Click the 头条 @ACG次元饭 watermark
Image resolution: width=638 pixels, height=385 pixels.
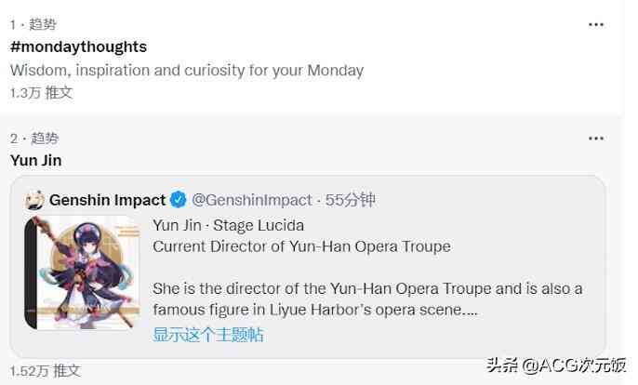(562, 365)
